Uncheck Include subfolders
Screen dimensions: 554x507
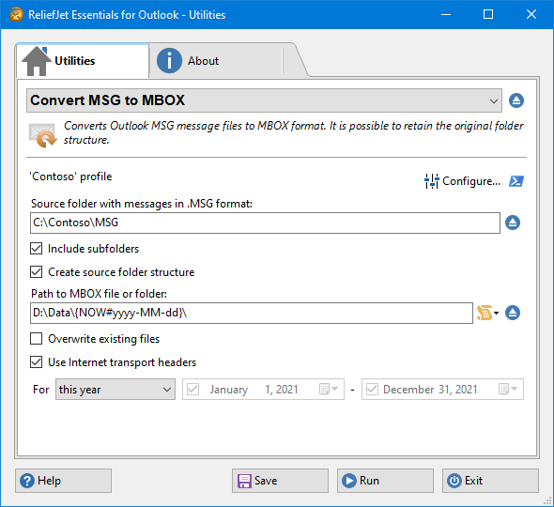36,249
